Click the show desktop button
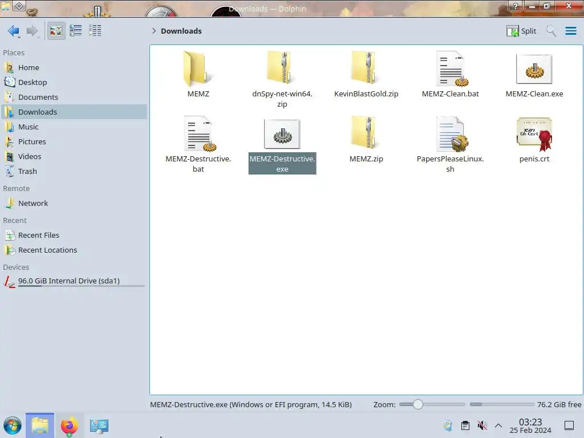 (569, 425)
